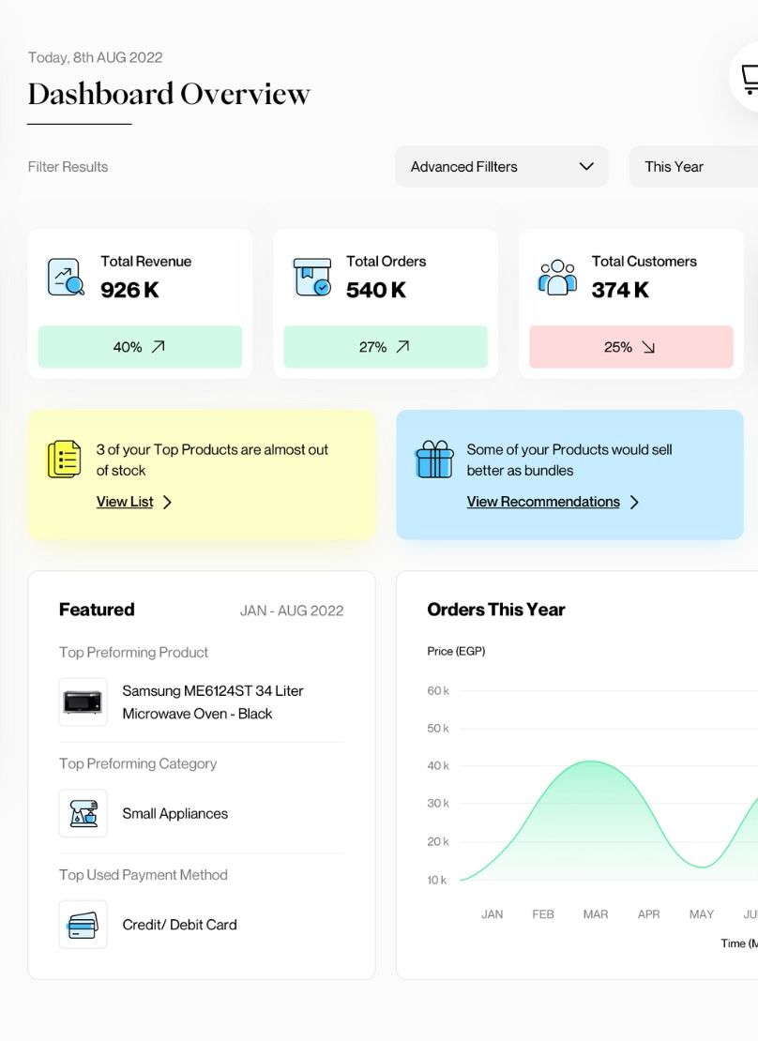Screen dimensions: 758x1041
Task: Click the product bundles suggestion message
Action: tap(569, 460)
